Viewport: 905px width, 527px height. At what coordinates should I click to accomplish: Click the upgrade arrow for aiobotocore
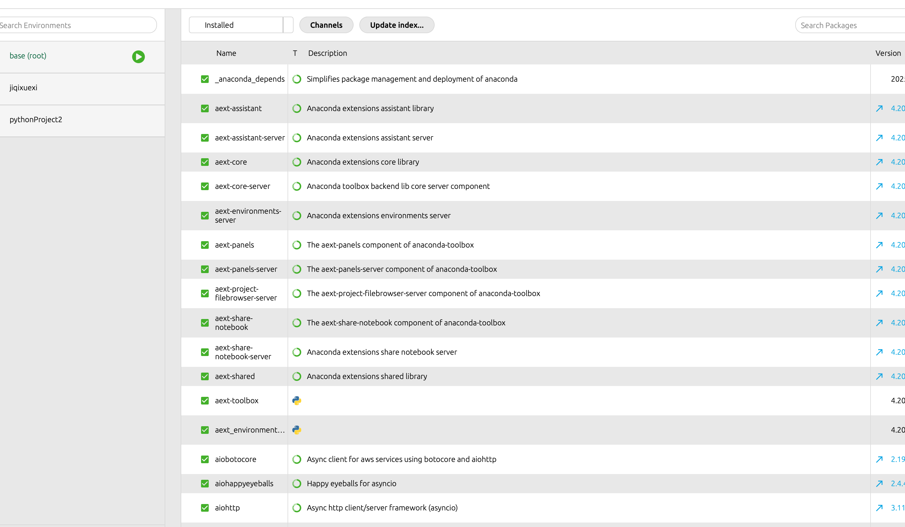879,459
